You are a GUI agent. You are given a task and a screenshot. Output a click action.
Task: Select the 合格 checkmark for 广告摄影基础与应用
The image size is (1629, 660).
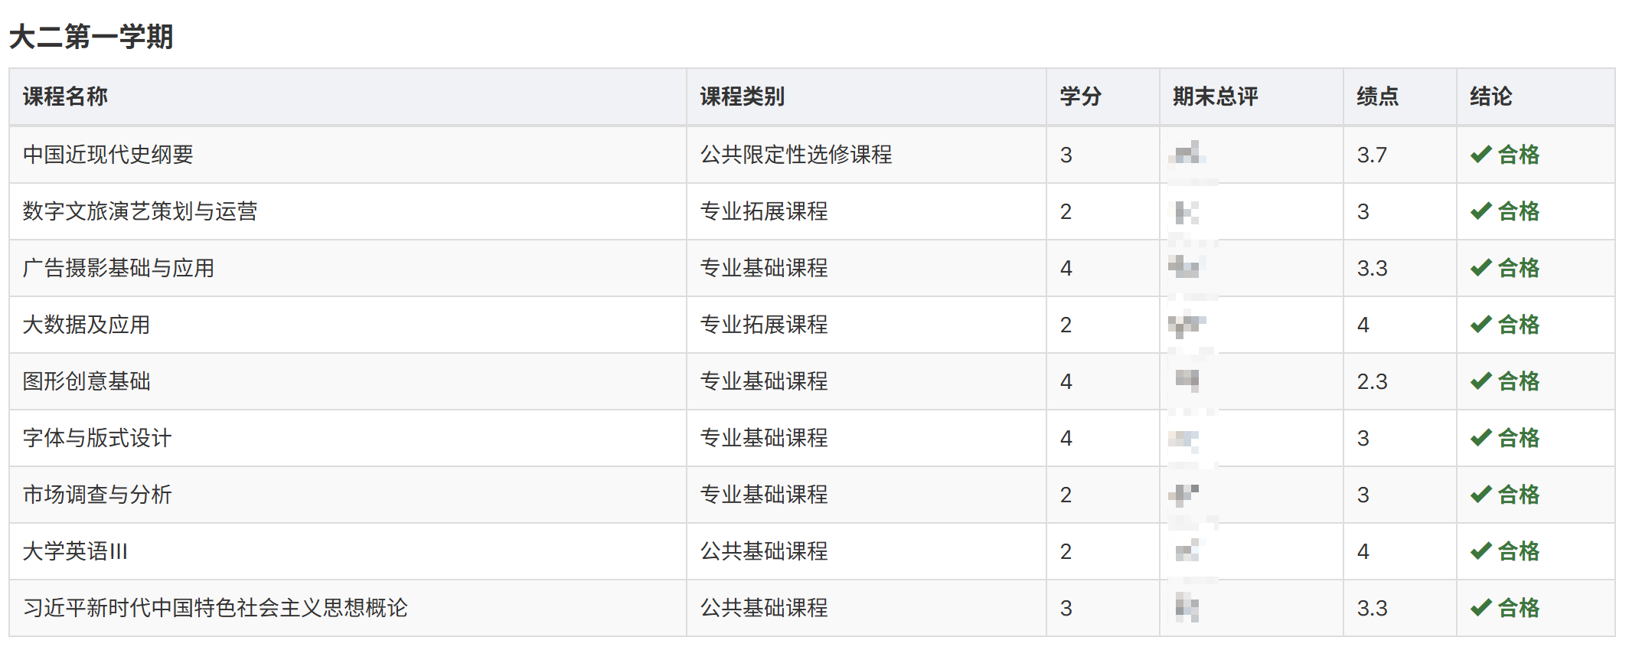tap(1480, 268)
